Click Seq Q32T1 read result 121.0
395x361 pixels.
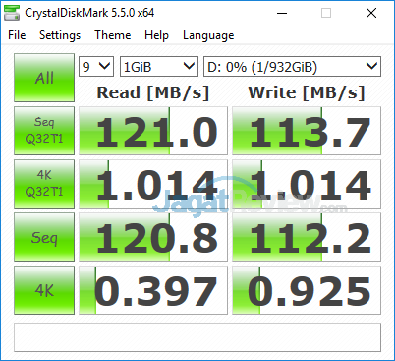click(x=153, y=131)
